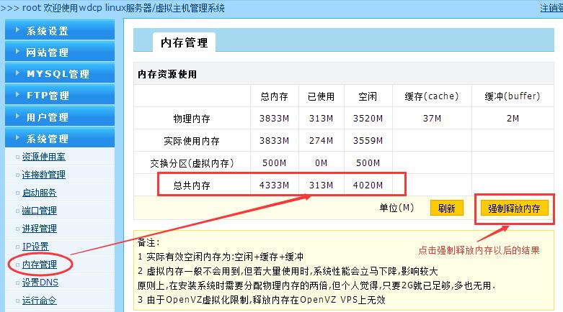Click the down arrow icon beside 系统管理
Screen dimensions: 563x312
tap(18, 138)
